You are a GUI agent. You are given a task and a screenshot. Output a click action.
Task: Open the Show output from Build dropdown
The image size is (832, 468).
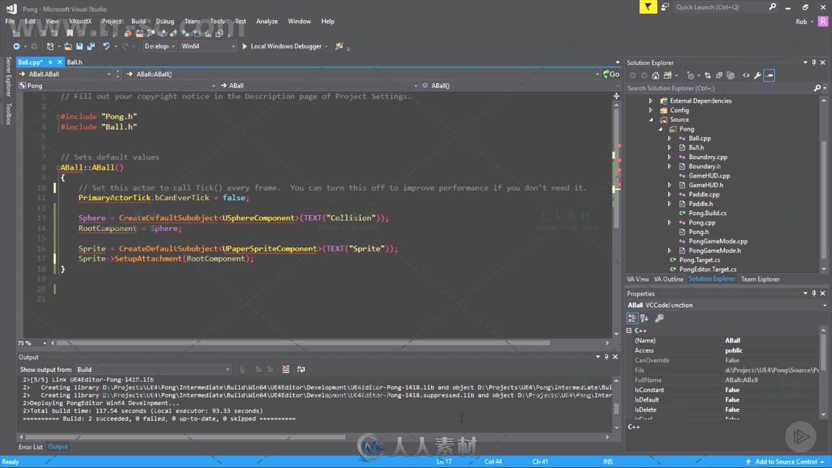[153, 369]
